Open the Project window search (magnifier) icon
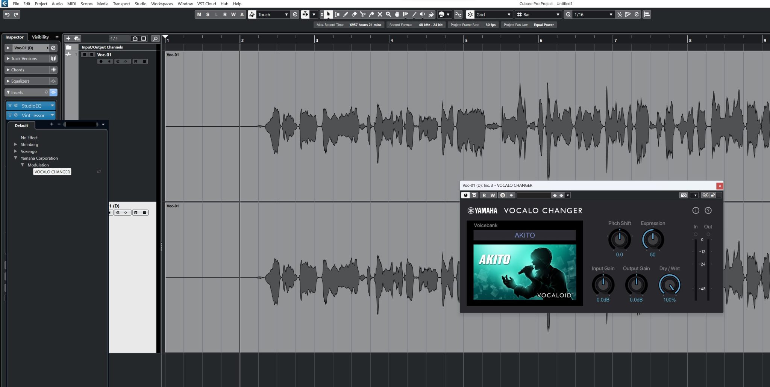 pos(155,38)
